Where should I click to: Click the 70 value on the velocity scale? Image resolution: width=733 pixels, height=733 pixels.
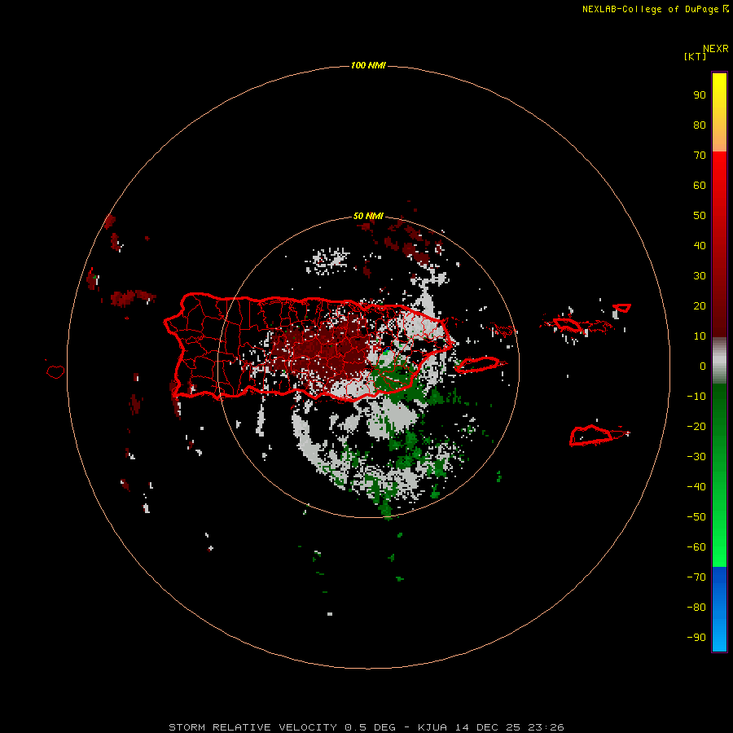pos(700,156)
